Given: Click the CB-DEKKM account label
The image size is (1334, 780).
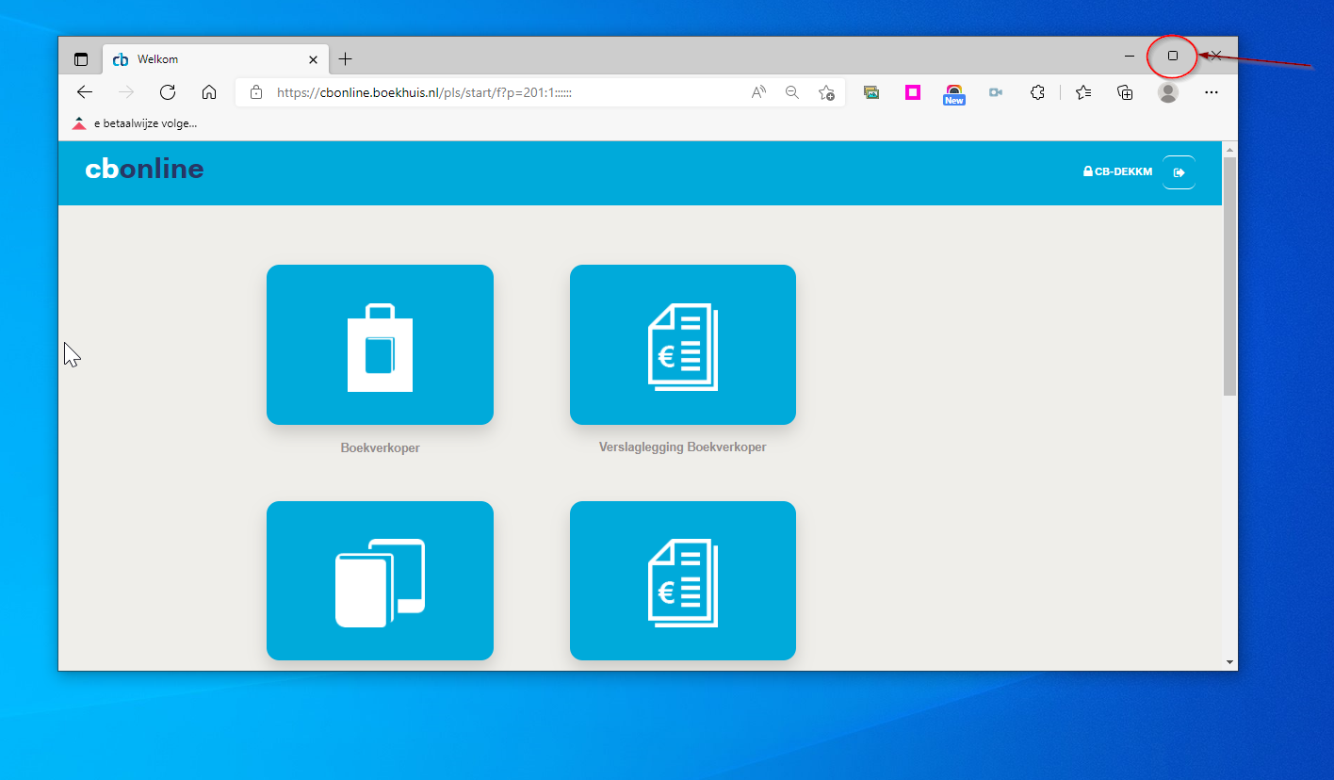Looking at the screenshot, I should pyautogui.click(x=1118, y=172).
